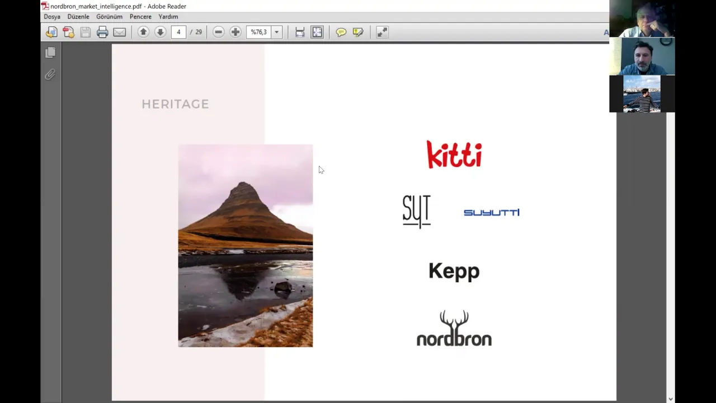This screenshot has width=716, height=403.
Task: Add a sticky note comment
Action: coord(341,32)
